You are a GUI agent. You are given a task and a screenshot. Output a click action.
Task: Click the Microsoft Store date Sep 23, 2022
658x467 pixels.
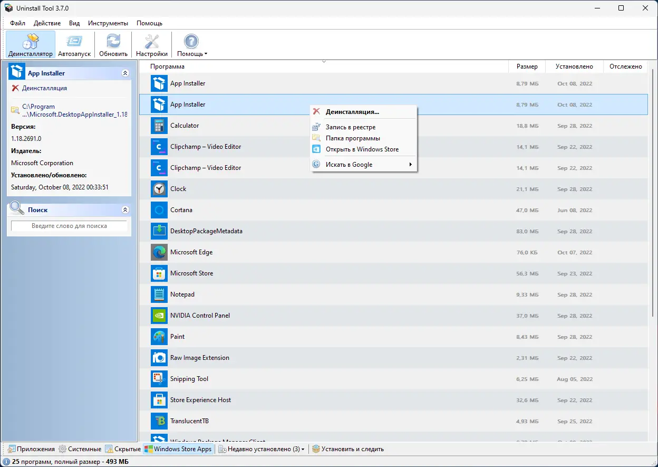[575, 273]
